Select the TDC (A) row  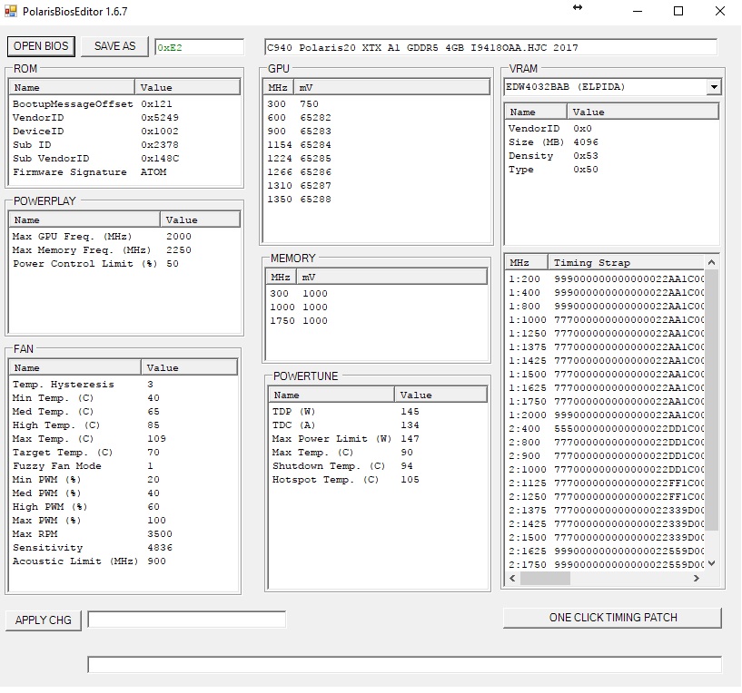pyautogui.click(x=378, y=425)
